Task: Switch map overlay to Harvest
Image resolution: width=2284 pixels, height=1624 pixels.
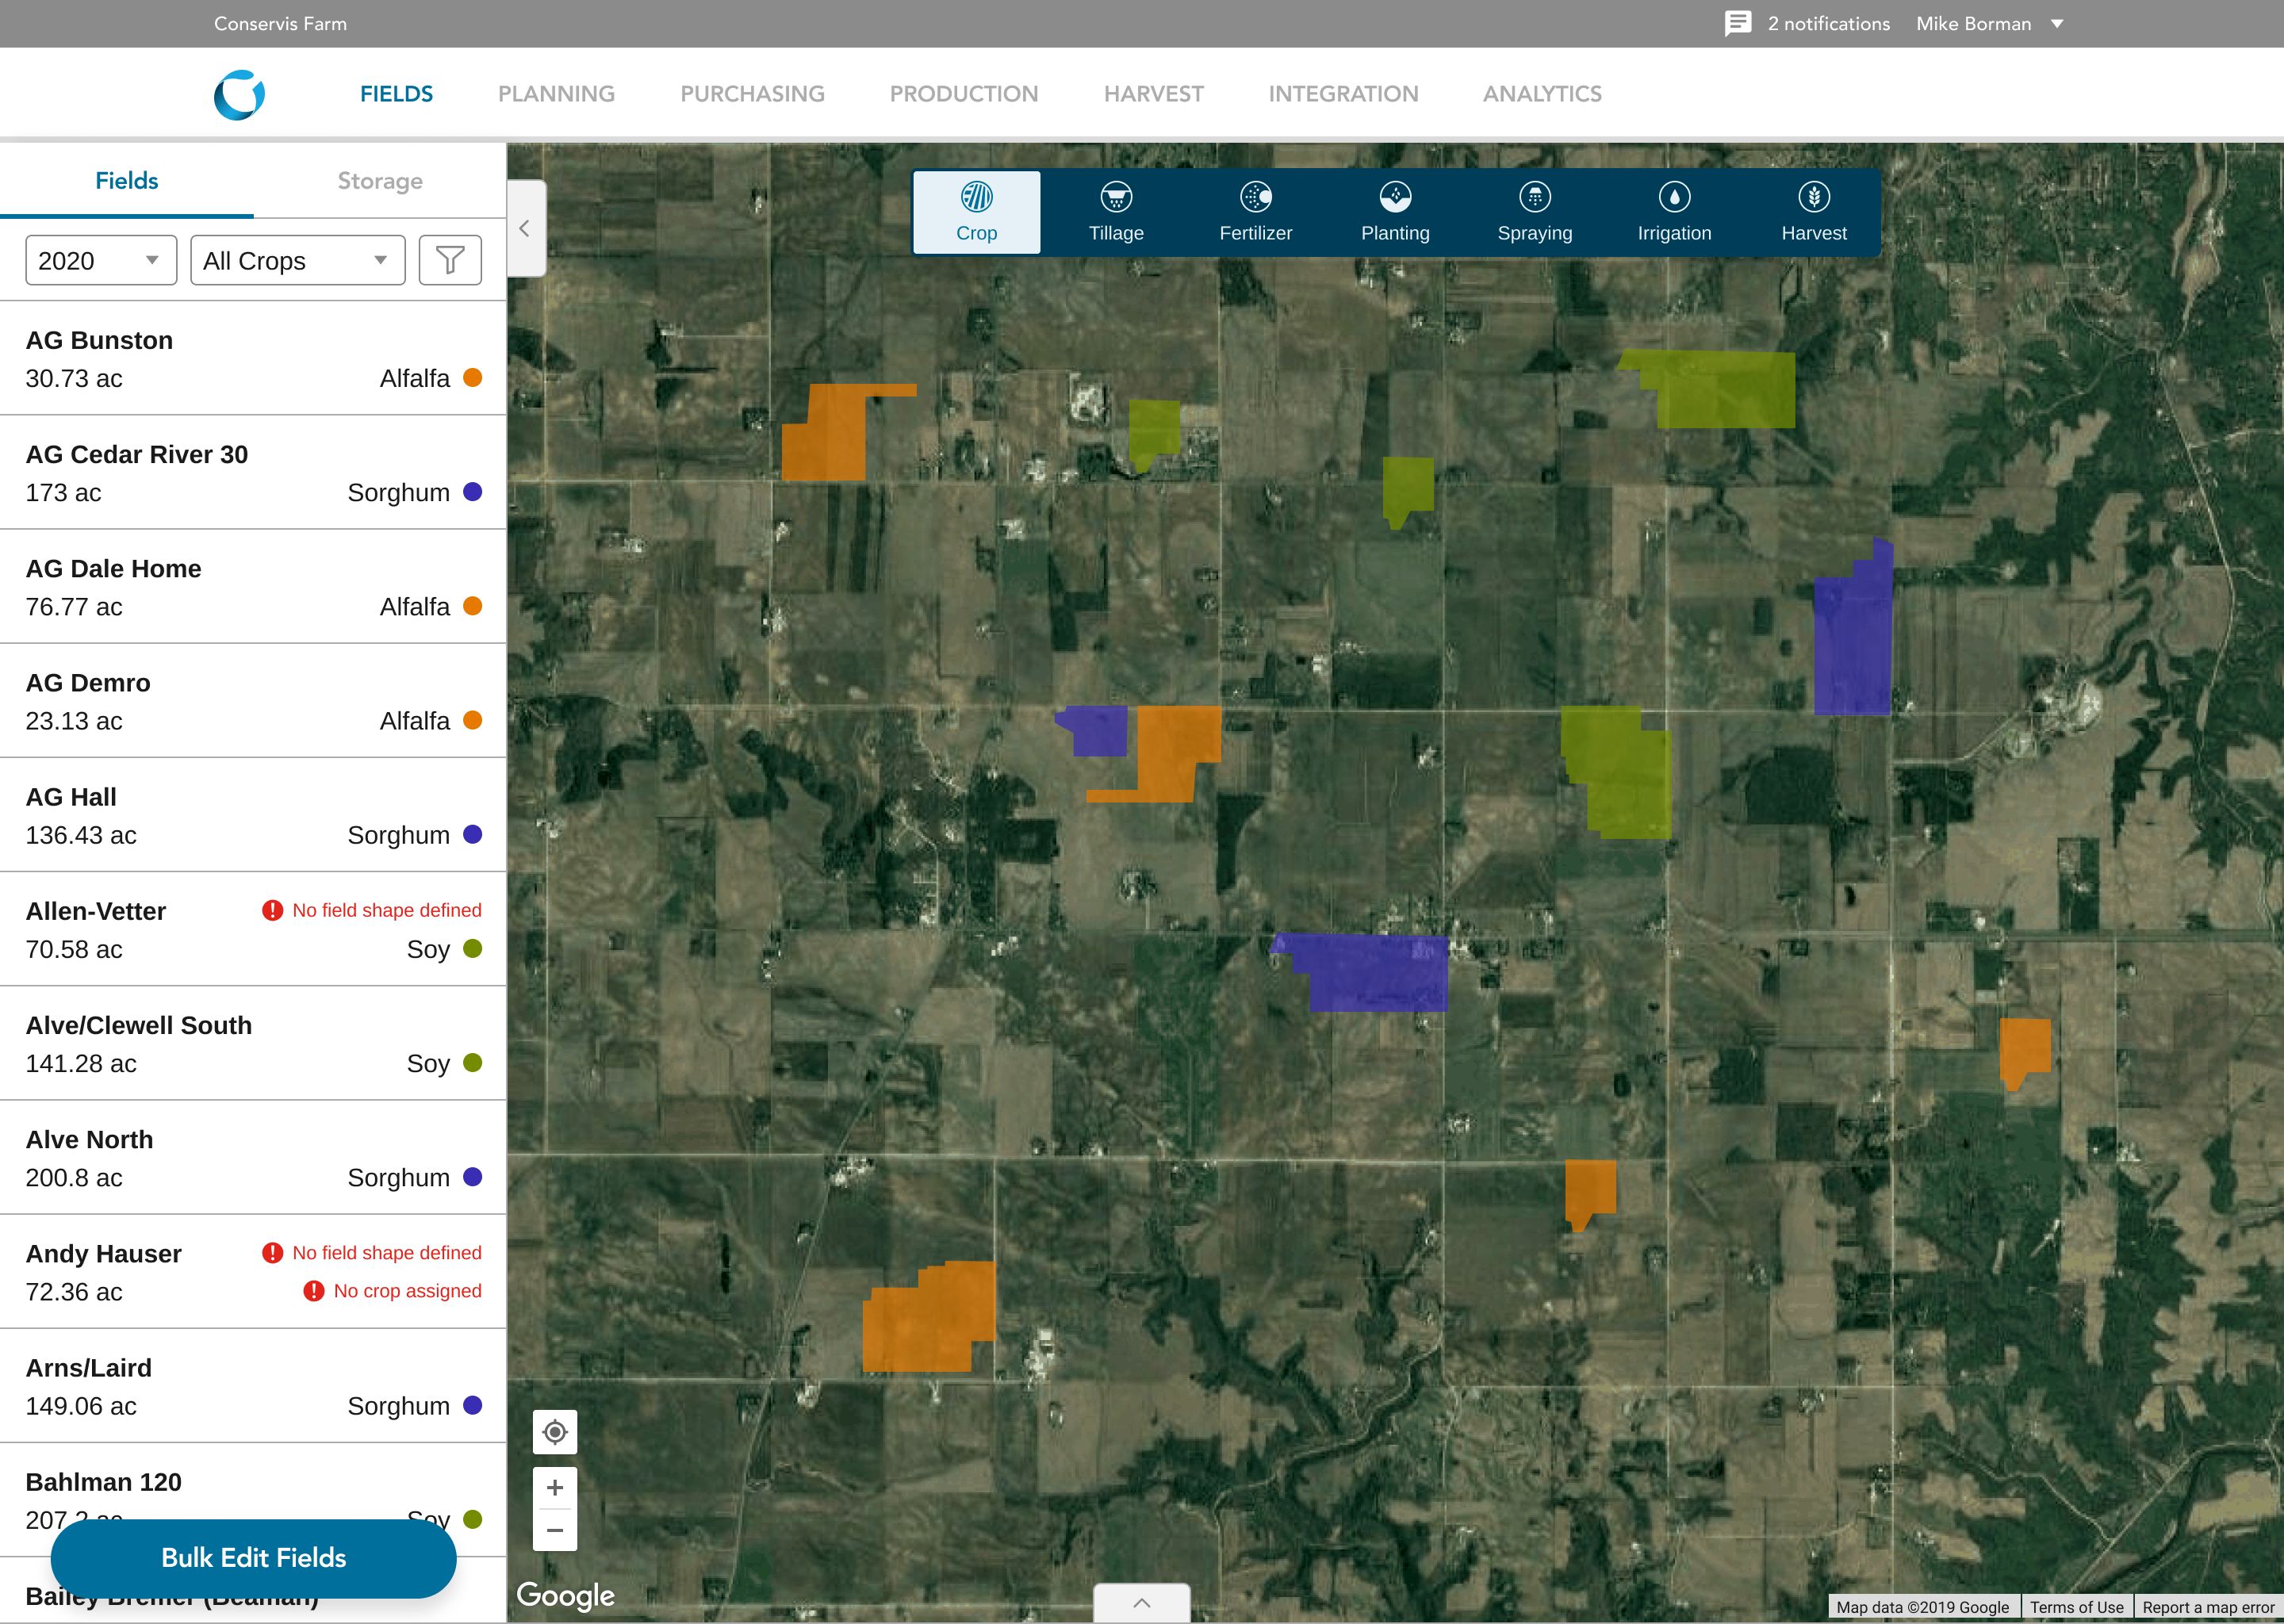Action: click(x=1814, y=212)
